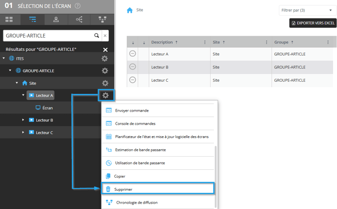The image size is (337, 209).
Task: Switch to the grid view tab
Action: pos(9,20)
